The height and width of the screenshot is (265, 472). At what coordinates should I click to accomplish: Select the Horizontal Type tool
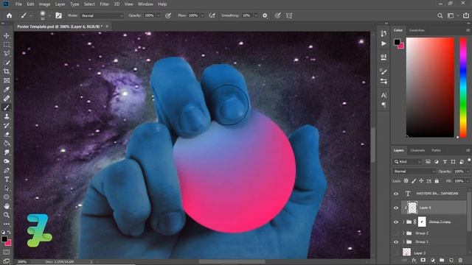7,180
